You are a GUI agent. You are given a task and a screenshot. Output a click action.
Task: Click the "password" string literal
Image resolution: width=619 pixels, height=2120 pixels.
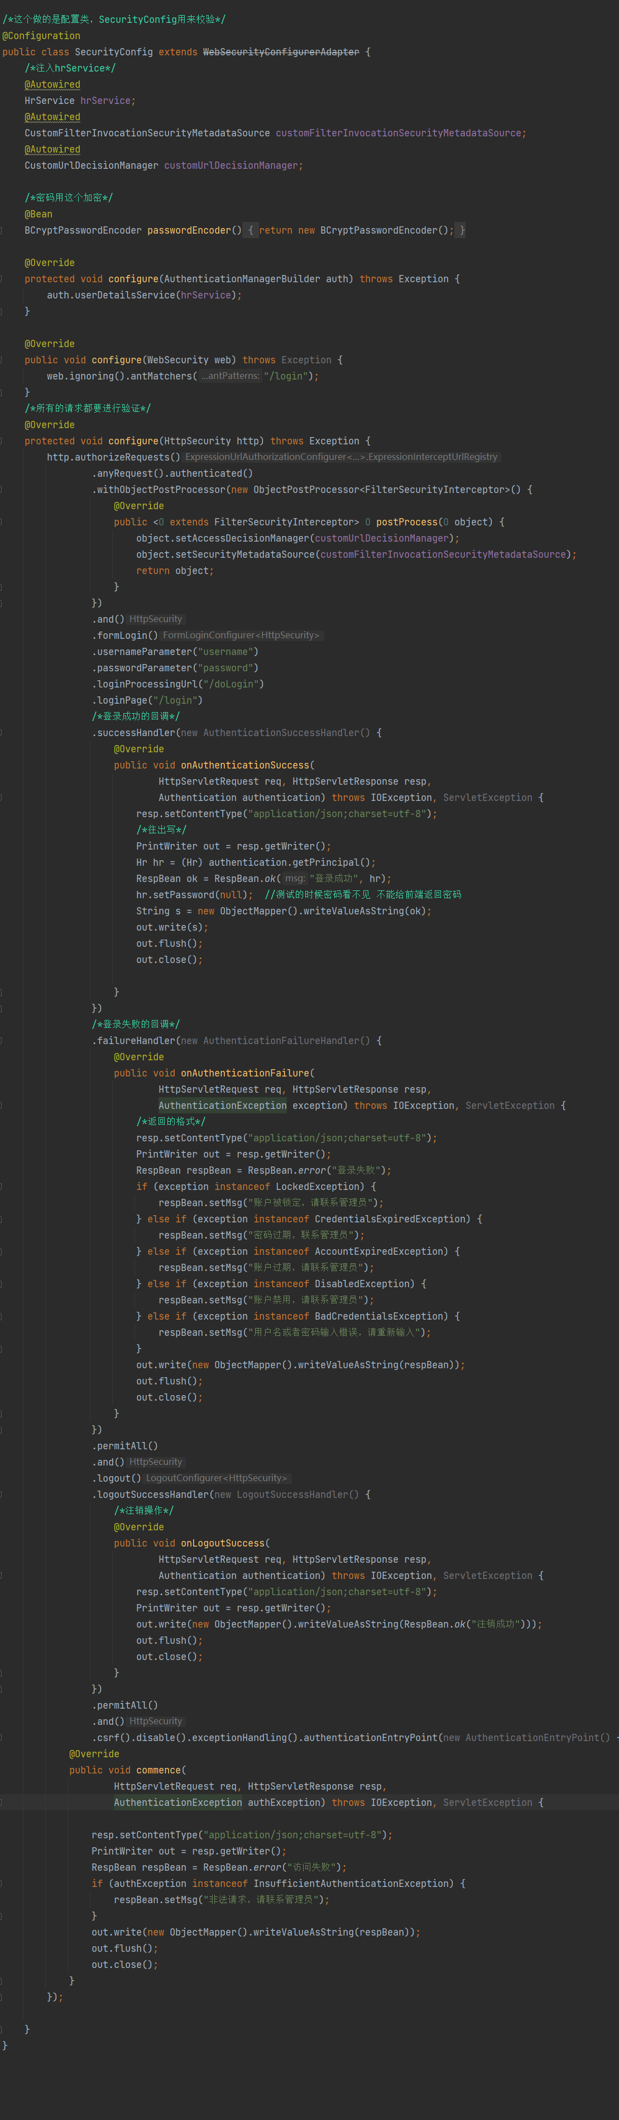225,668
